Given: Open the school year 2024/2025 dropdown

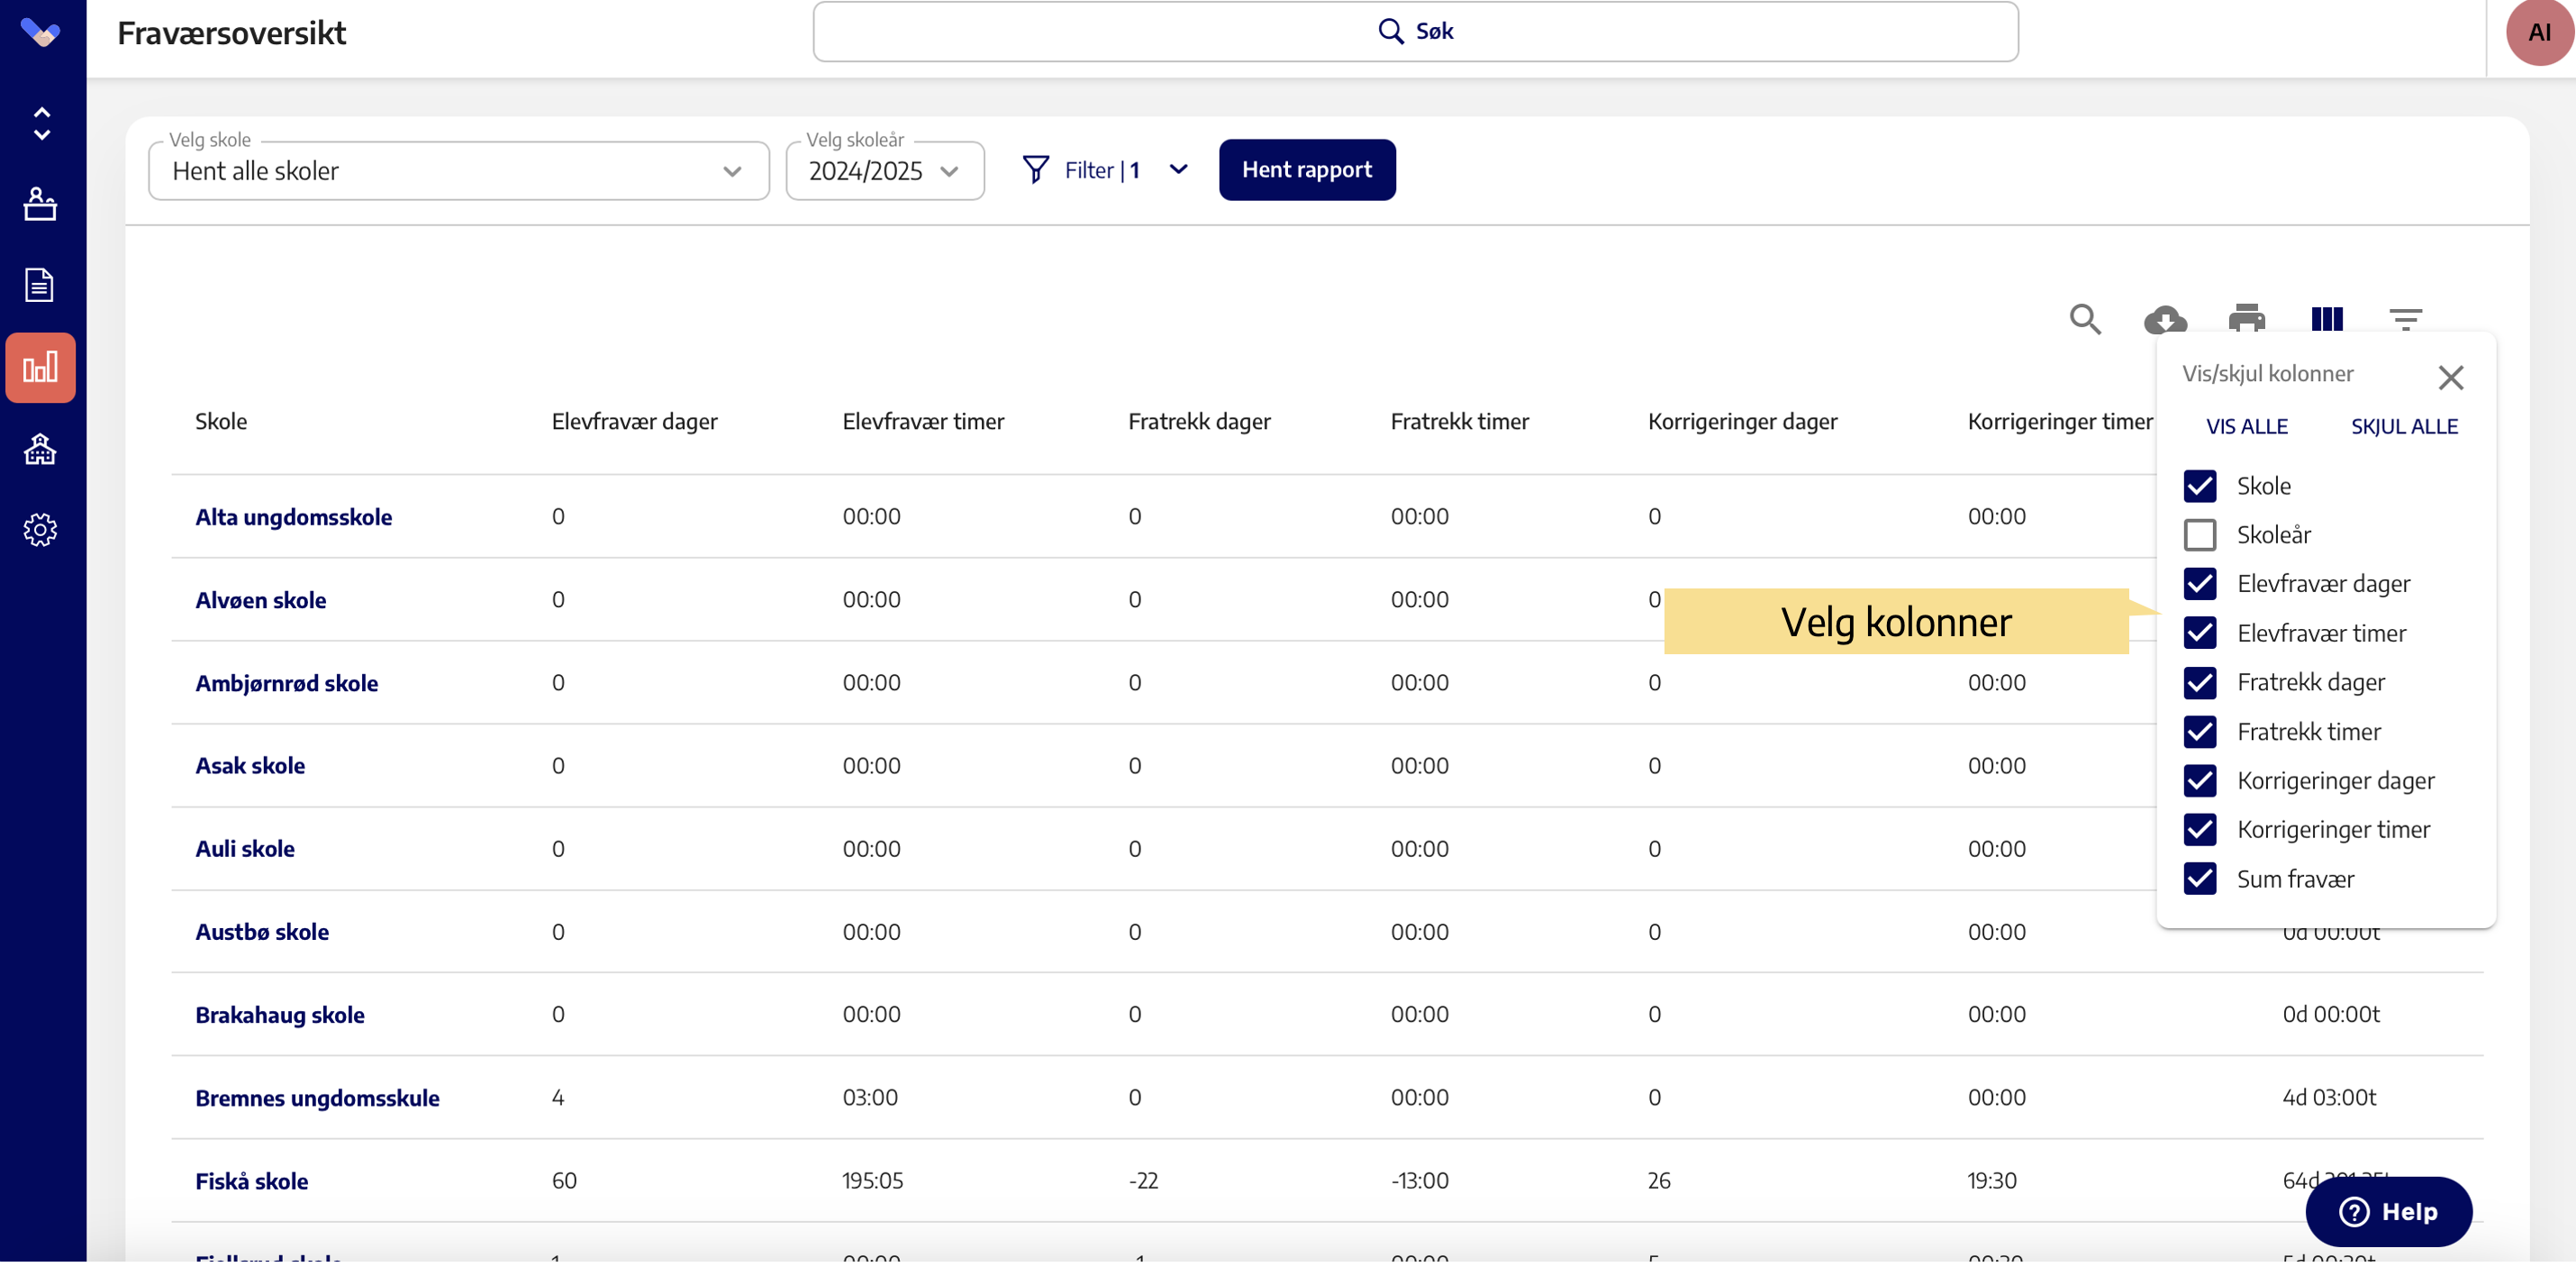Looking at the screenshot, I should 884,171.
